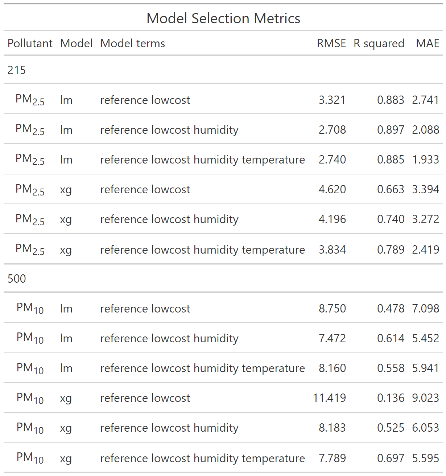The height and width of the screenshot is (476, 446).
Task: Select R squared value 0.697
Action: (x=391, y=458)
